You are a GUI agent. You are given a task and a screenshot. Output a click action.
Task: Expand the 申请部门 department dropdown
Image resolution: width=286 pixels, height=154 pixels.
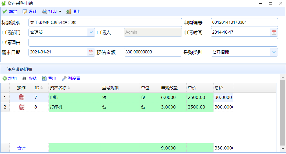(91, 32)
